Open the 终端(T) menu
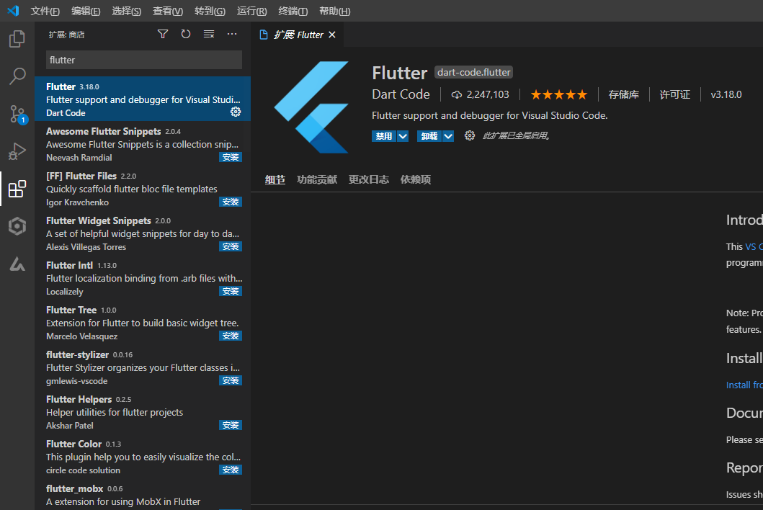 tap(293, 11)
